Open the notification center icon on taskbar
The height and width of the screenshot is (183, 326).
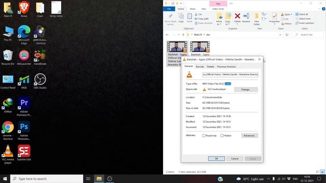319,178
